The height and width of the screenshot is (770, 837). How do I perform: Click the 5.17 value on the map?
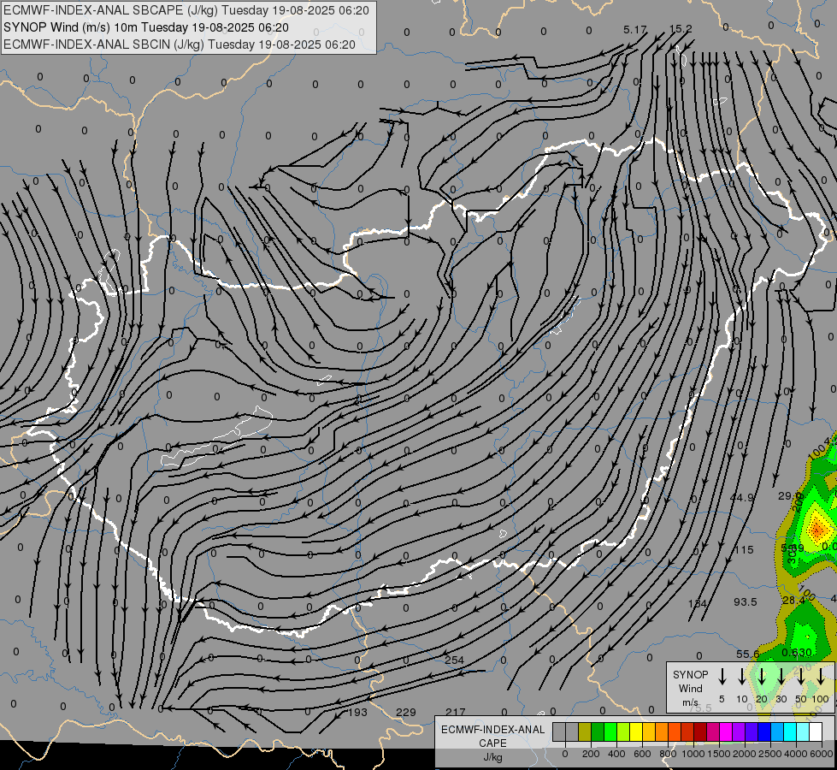coord(635,30)
